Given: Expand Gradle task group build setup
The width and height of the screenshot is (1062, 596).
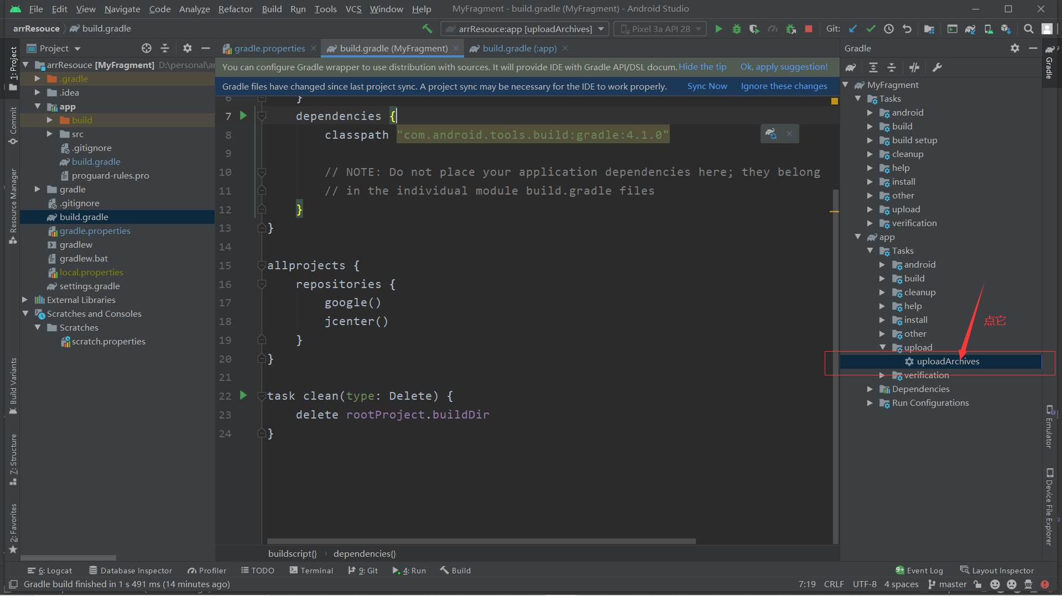Looking at the screenshot, I should (x=870, y=140).
